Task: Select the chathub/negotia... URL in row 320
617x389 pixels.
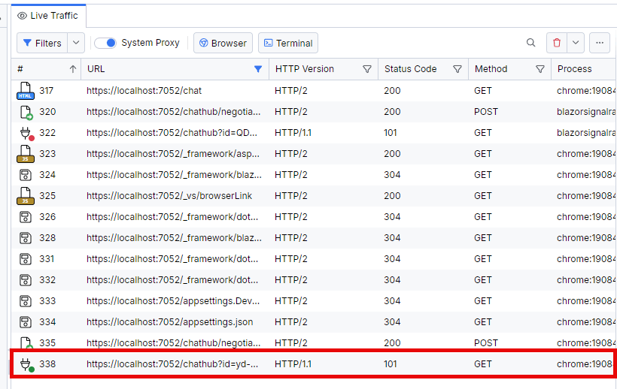Action: tap(174, 112)
